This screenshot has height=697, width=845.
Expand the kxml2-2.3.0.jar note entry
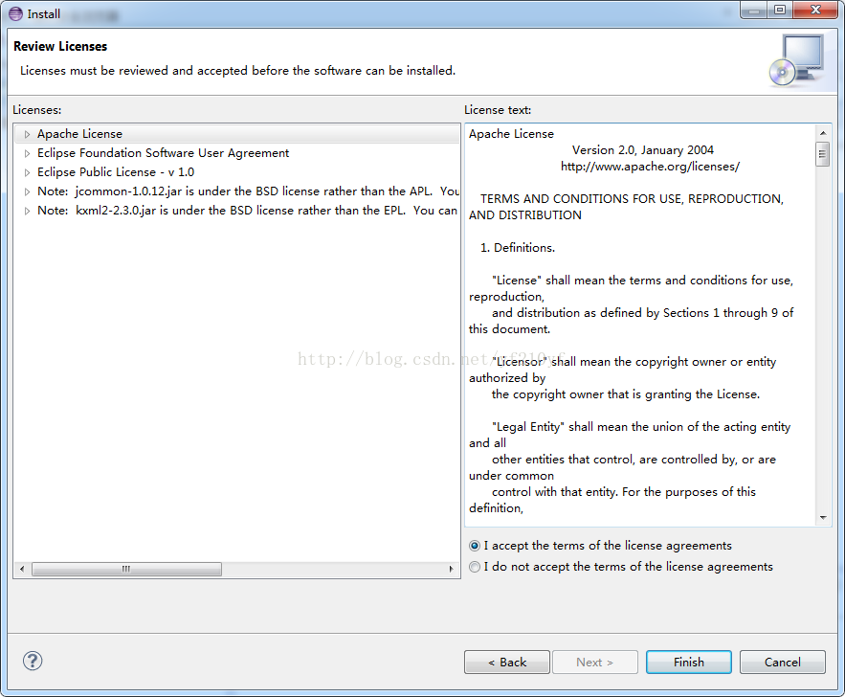point(27,211)
